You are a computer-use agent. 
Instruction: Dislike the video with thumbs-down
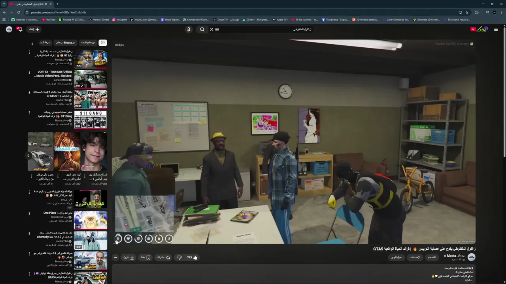click(x=179, y=258)
